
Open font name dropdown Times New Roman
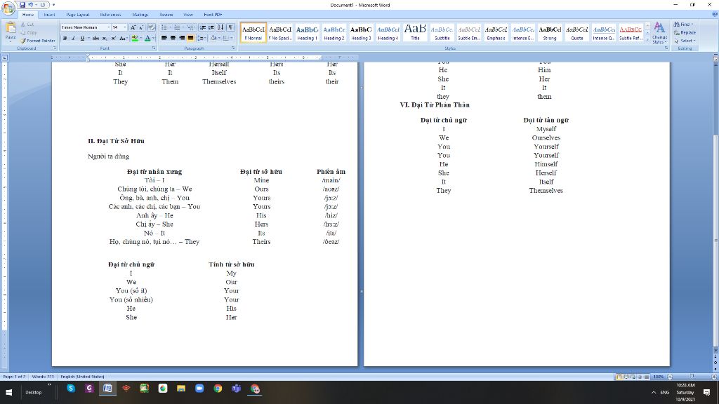click(108, 27)
